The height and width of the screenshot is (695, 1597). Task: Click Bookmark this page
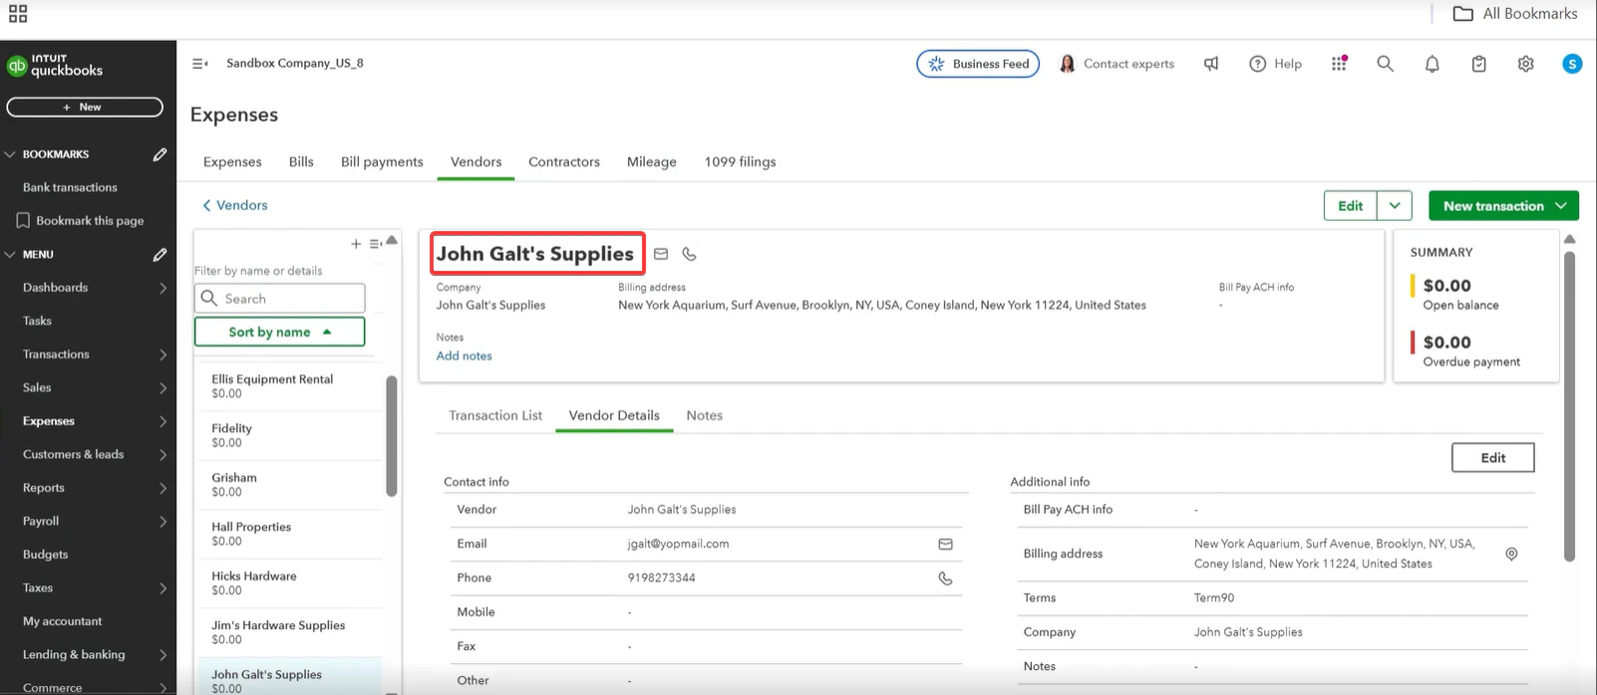[80, 221]
